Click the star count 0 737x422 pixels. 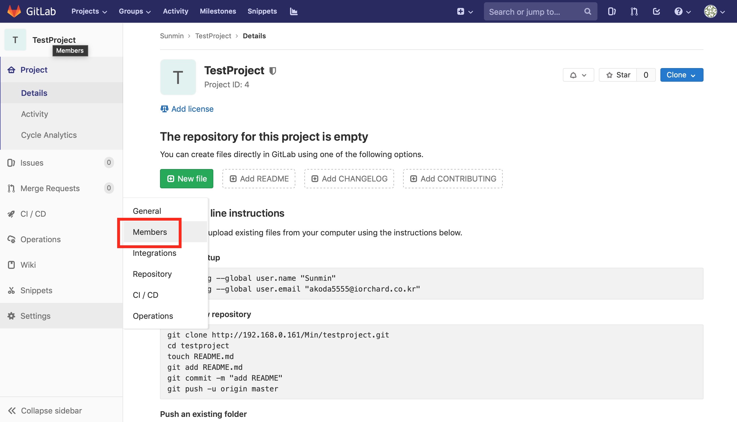pos(646,75)
